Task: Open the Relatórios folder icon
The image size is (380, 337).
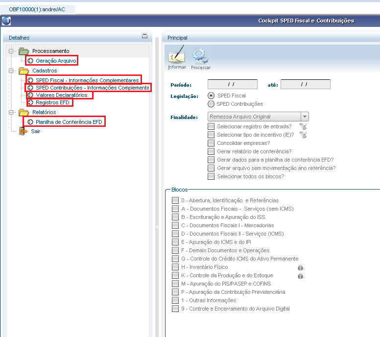Action: pos(24,112)
